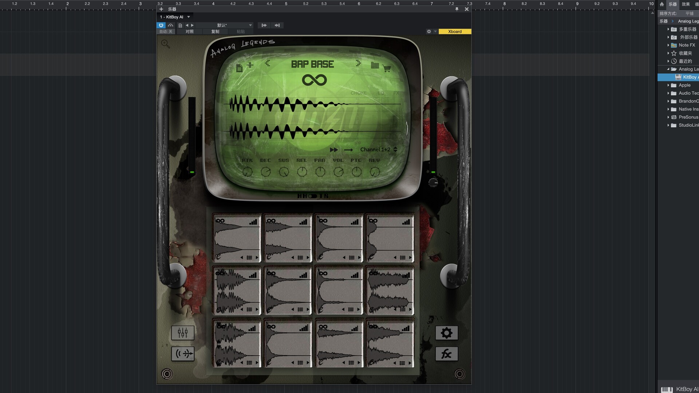
Task: Expand the 外部乐器 folder
Action: pos(668,37)
